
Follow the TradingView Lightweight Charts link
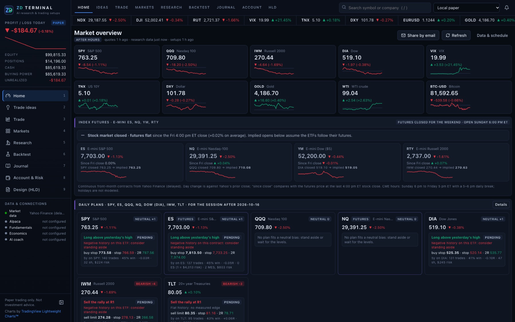(33, 314)
